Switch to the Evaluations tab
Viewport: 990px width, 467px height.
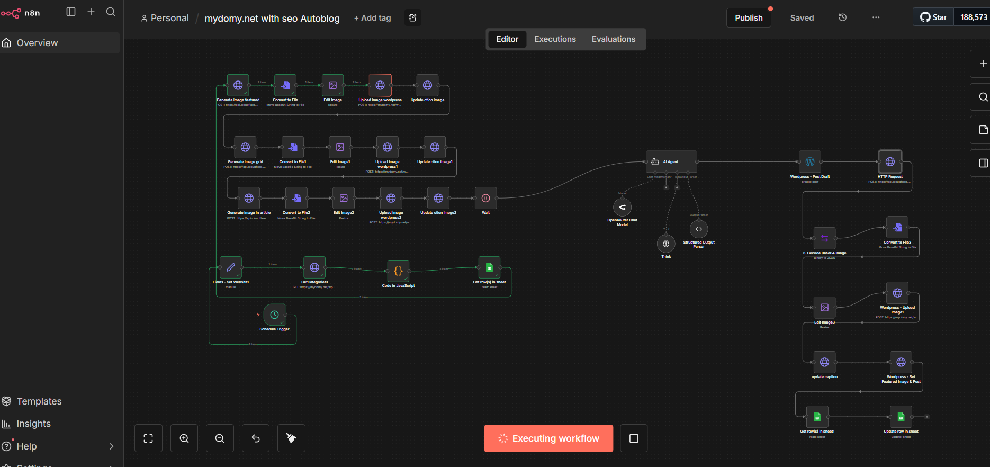coord(614,39)
